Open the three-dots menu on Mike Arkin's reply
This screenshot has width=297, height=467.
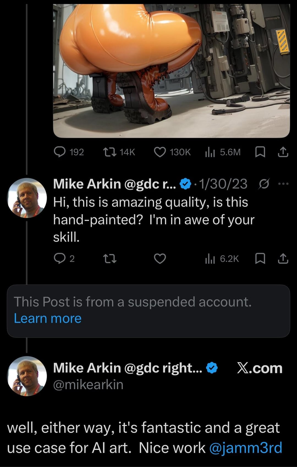[x=284, y=184]
